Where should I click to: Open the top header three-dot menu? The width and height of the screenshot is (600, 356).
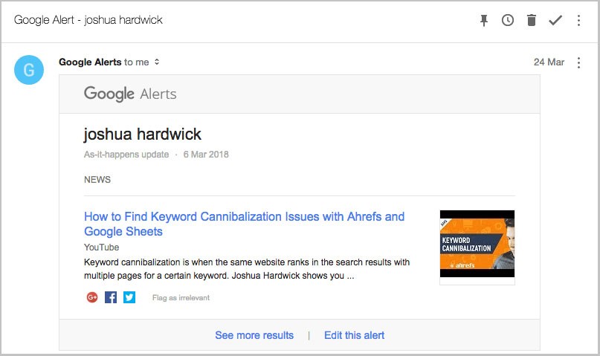coord(579,20)
